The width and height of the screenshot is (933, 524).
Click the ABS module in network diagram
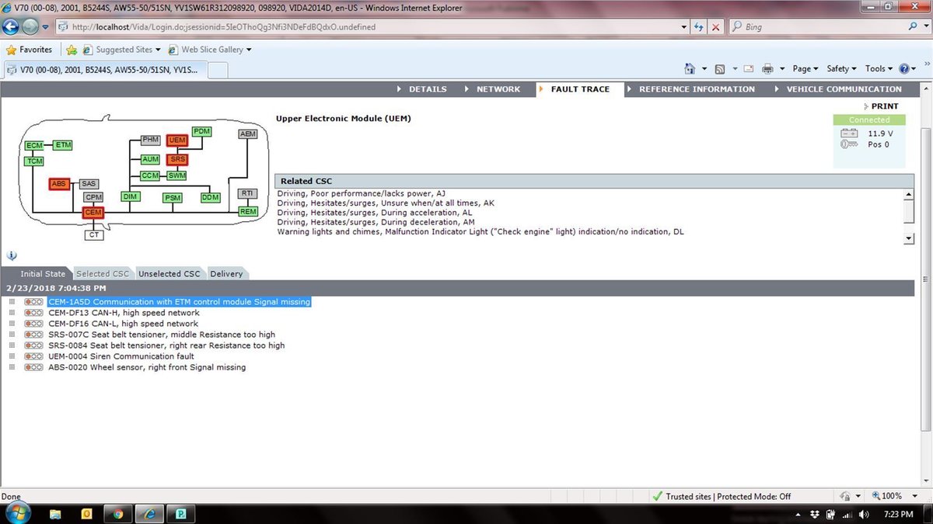click(x=59, y=184)
